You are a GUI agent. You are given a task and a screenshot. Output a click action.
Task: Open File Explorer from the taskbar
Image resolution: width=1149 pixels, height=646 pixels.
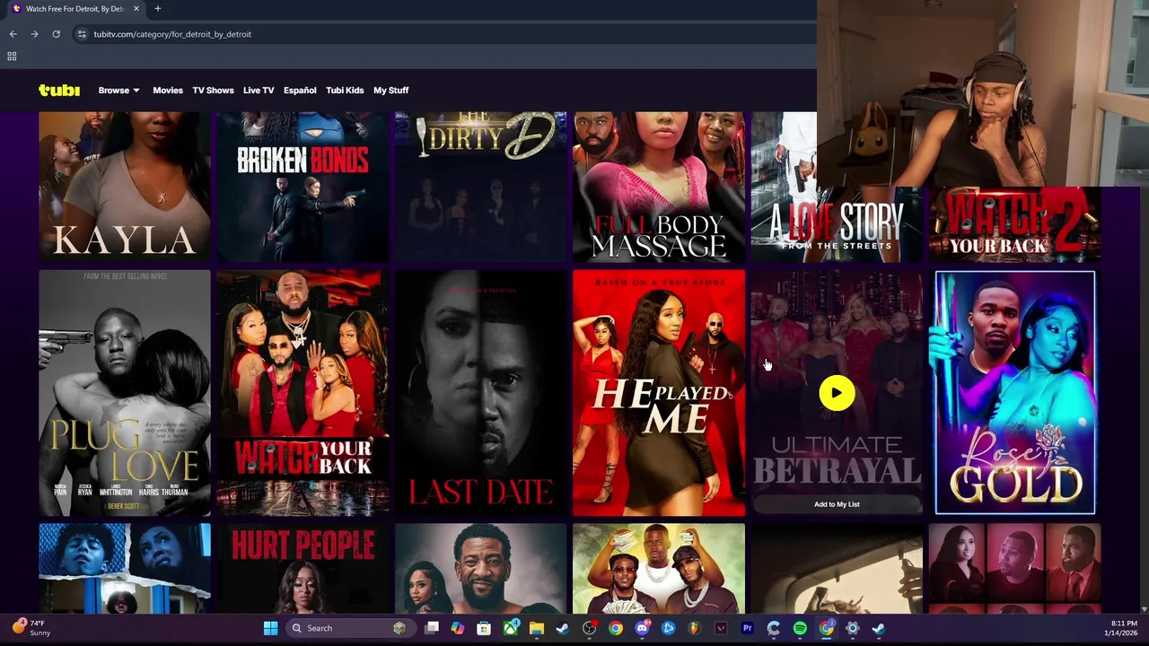tap(536, 628)
